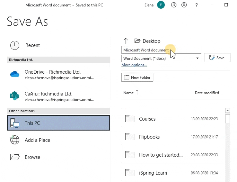
Task: Go up one folder level arrow
Action: pyautogui.click(x=126, y=41)
